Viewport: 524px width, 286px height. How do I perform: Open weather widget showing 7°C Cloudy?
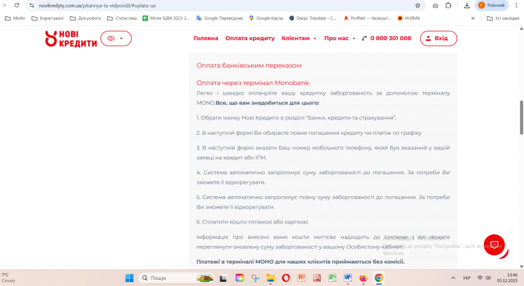8,278
